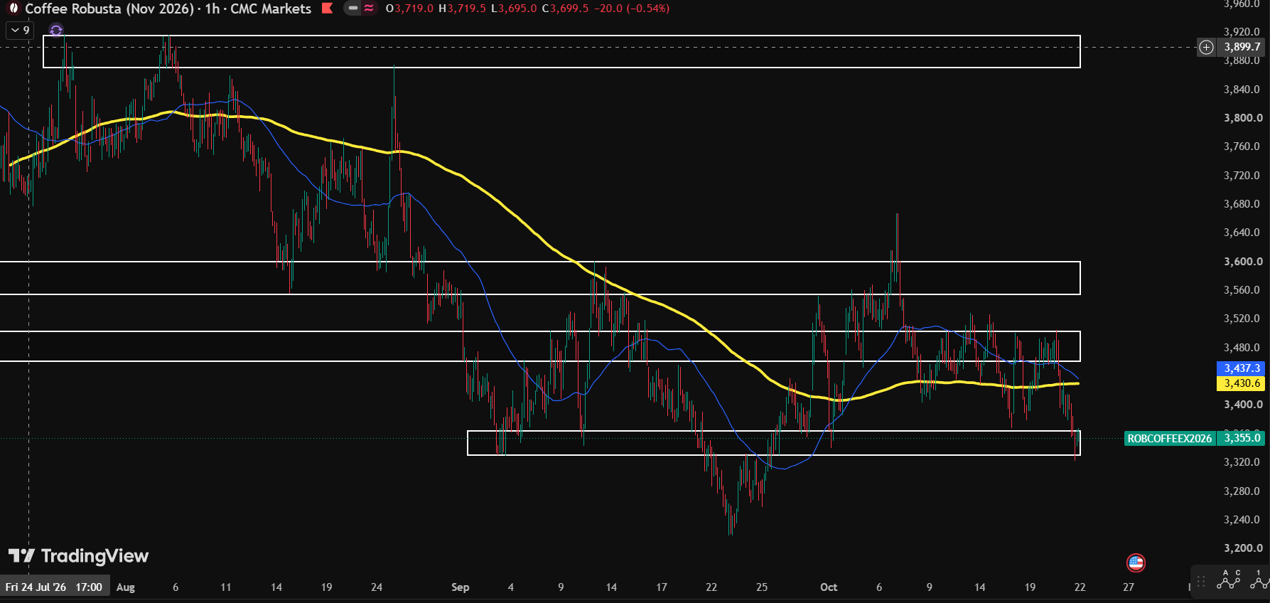
Task: Click the 3,899.7 crosshair price label
Action: (x=1242, y=47)
